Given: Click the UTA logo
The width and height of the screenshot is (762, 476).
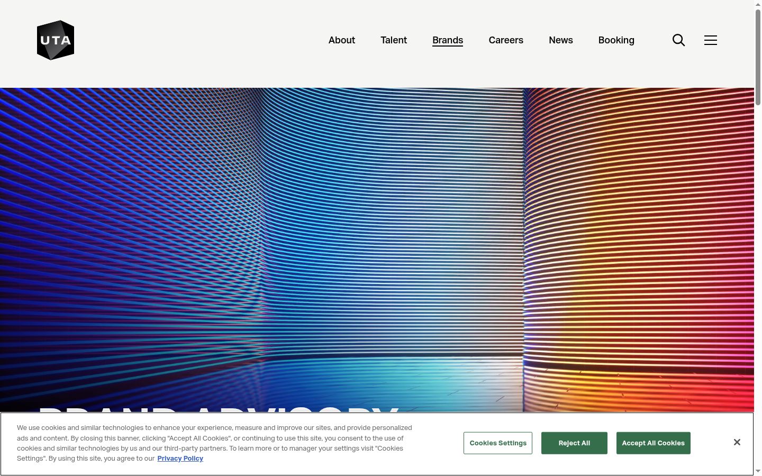Looking at the screenshot, I should click(56, 40).
